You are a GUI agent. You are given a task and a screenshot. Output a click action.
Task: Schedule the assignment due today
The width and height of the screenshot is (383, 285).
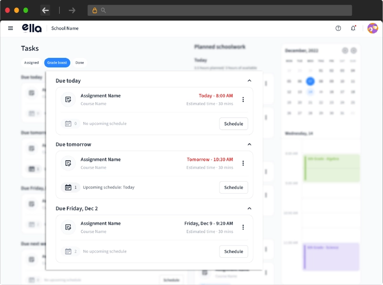point(233,124)
